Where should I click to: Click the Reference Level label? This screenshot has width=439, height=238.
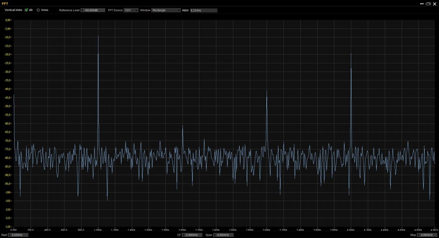click(x=69, y=10)
